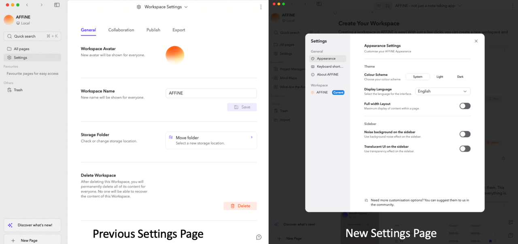This screenshot has width=518, height=244.
Task: Click plus icon beside left New Page
Action: (13, 240)
